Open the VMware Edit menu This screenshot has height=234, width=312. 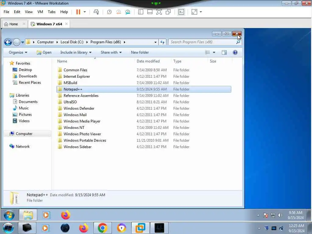point(17,12)
